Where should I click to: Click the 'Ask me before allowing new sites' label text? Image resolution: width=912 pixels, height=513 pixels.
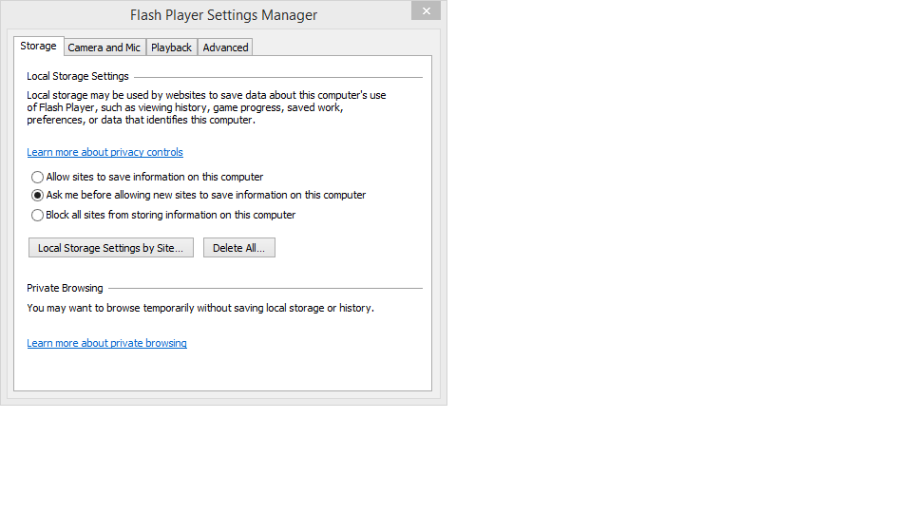click(206, 196)
